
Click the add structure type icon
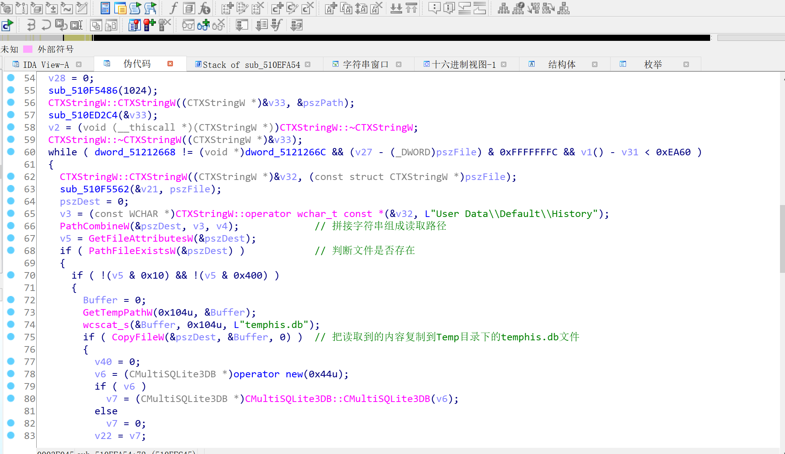pyautogui.click(x=228, y=8)
